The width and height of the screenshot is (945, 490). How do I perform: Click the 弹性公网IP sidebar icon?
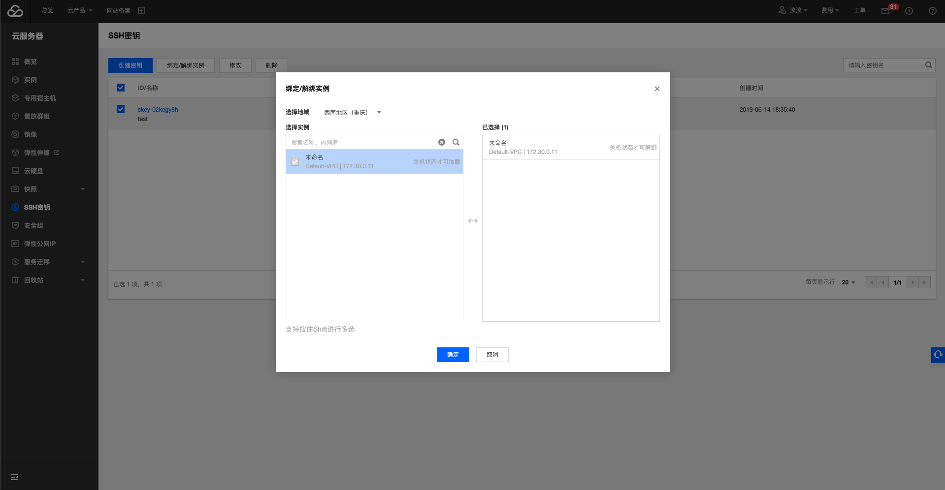(x=15, y=244)
